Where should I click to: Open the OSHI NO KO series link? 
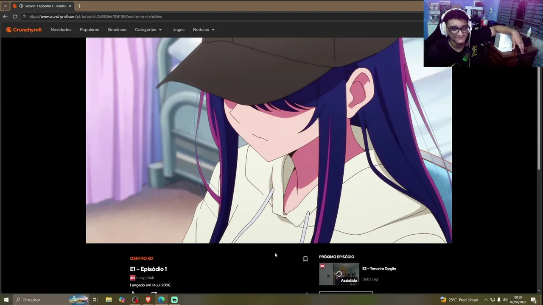[x=142, y=258]
